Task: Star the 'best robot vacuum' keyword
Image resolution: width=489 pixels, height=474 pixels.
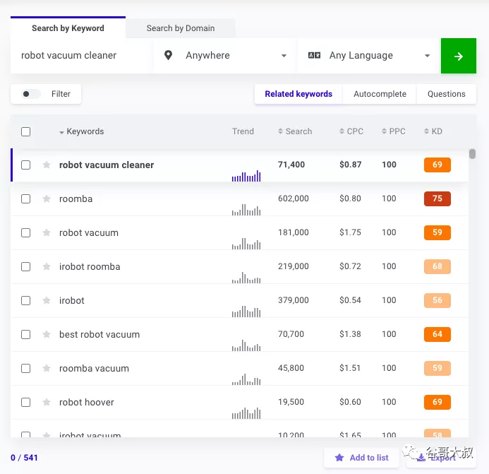Action: tap(47, 334)
